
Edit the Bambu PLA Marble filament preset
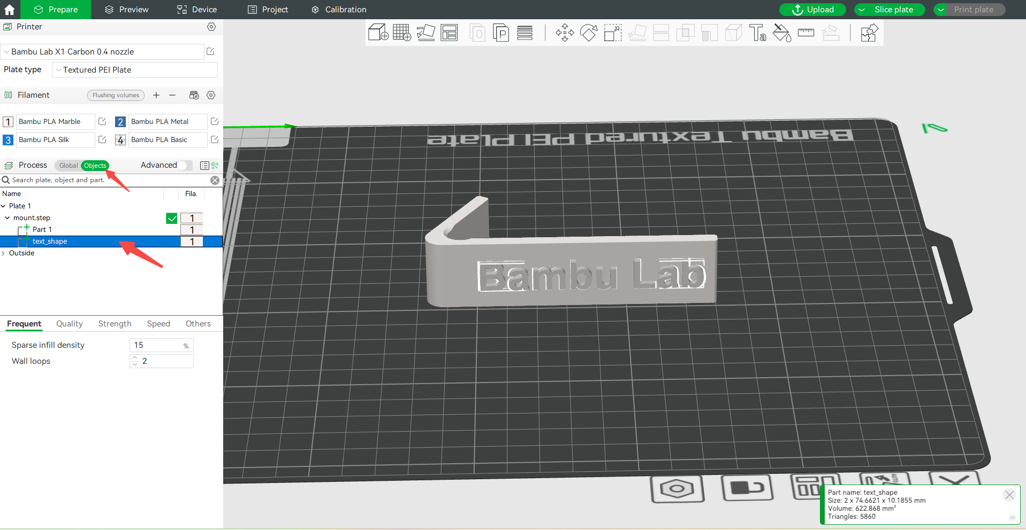tap(102, 121)
